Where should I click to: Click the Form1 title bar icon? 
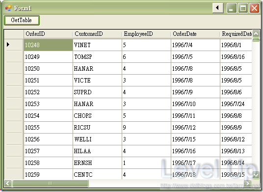(x=8, y=8)
